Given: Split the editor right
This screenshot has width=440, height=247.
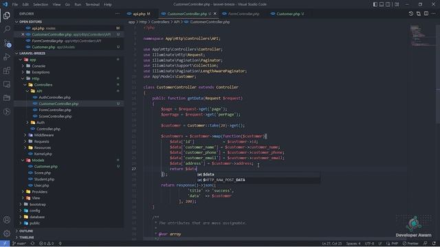Looking at the screenshot, I should [426, 14].
